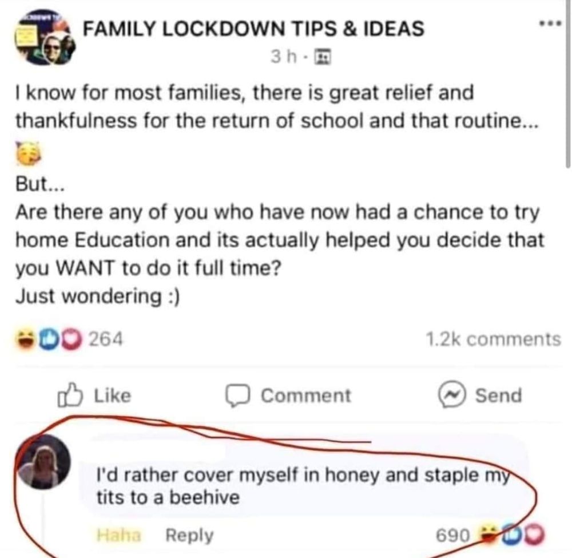Click the Send button label
This screenshot has height=558, width=572.
click(x=498, y=395)
